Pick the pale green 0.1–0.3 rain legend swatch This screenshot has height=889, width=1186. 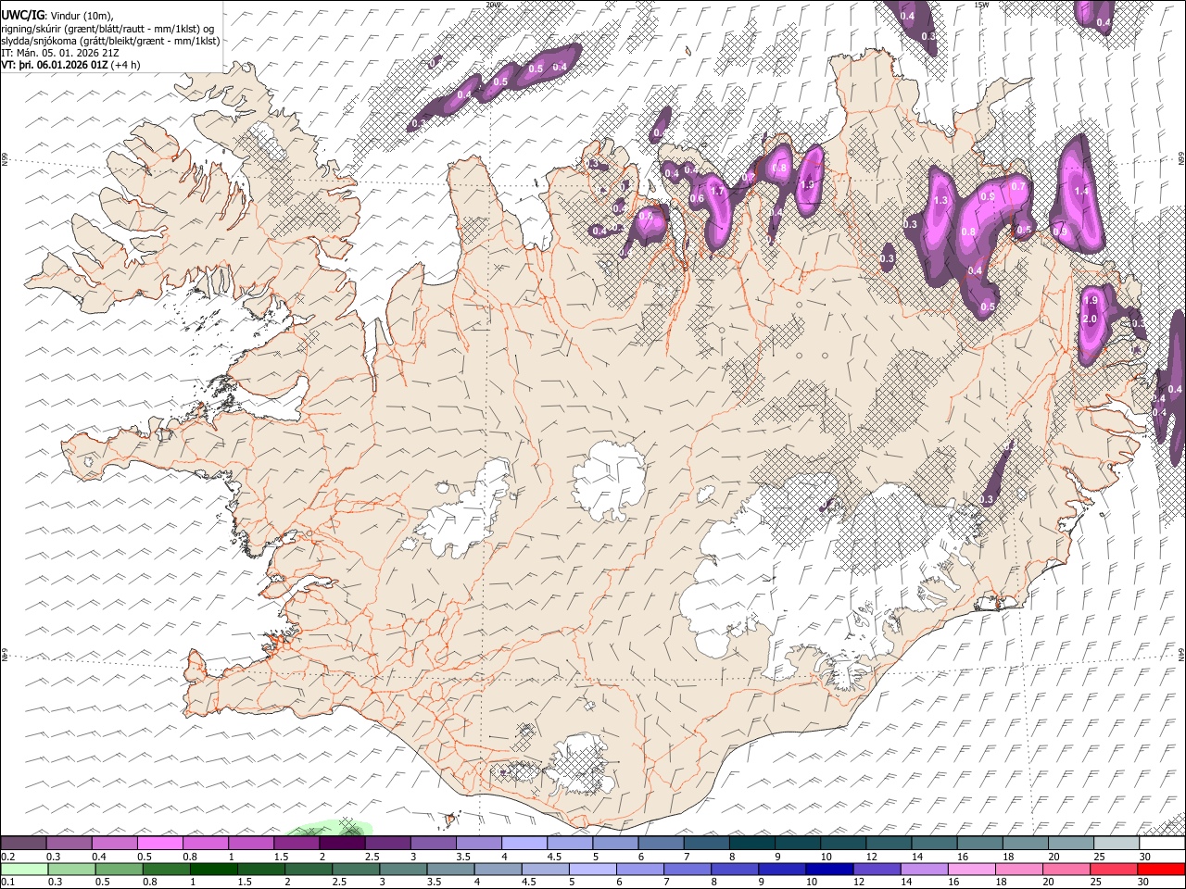25,870
